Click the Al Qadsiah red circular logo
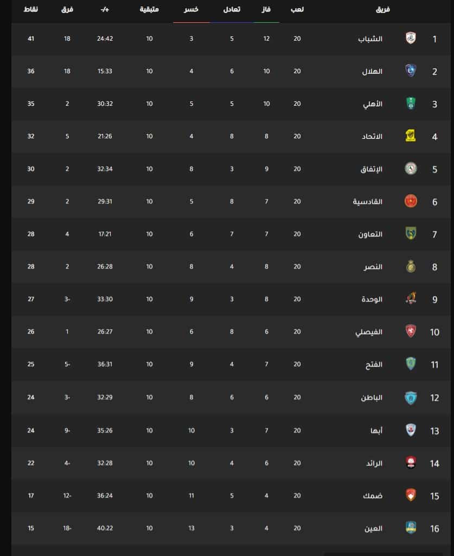The height and width of the screenshot is (556, 454). [411, 201]
